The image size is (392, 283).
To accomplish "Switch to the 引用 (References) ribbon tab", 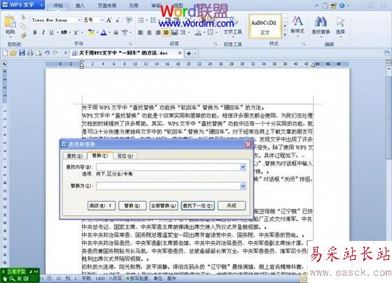I will pos(134,6).
